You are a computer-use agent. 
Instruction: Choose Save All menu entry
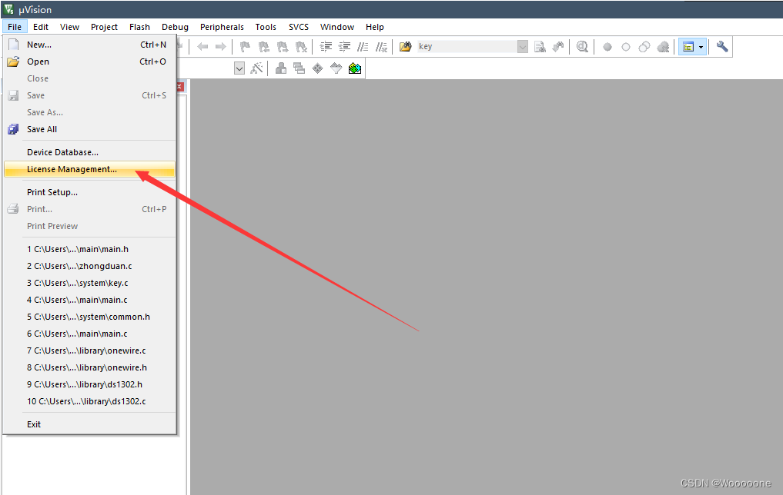[90, 129]
